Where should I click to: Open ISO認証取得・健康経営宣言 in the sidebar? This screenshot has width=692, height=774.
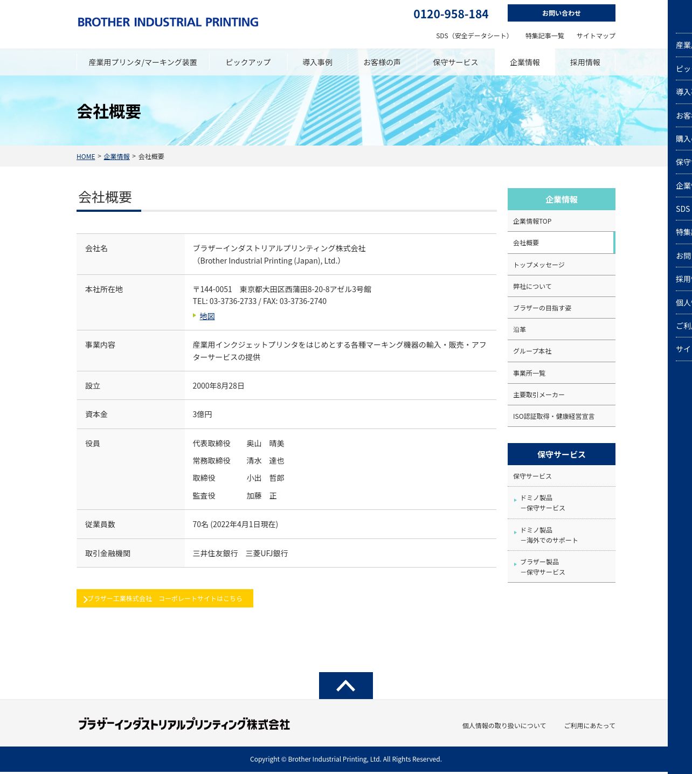click(561, 416)
